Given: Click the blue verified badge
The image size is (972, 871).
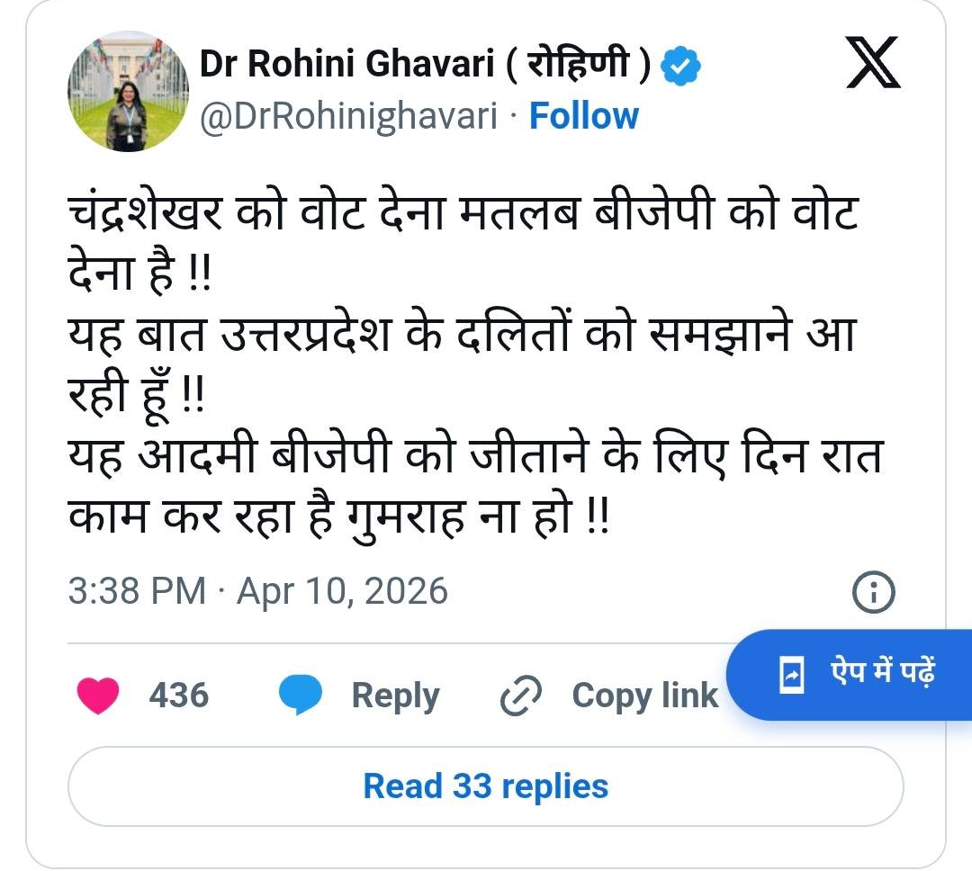Looking at the screenshot, I should click(x=680, y=65).
